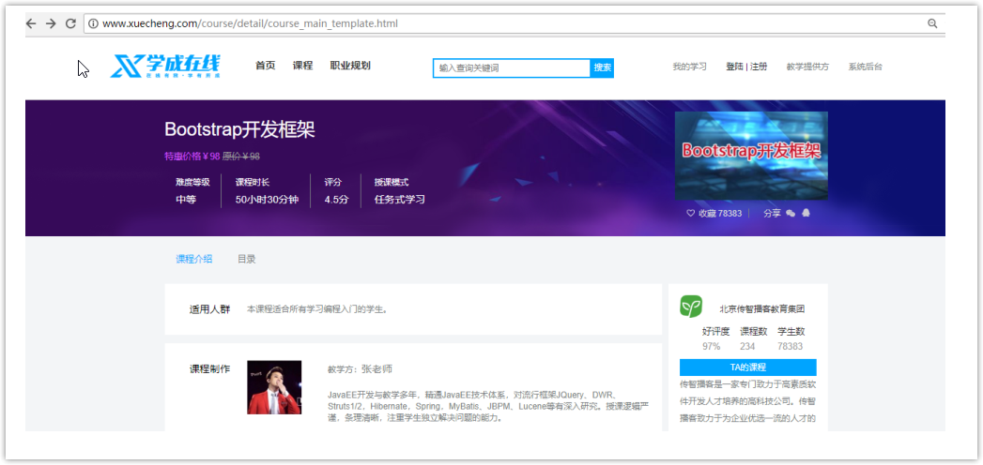This screenshot has height=465, width=983.
Task: Click the teacher photo of 张老师
Action: coord(274,387)
